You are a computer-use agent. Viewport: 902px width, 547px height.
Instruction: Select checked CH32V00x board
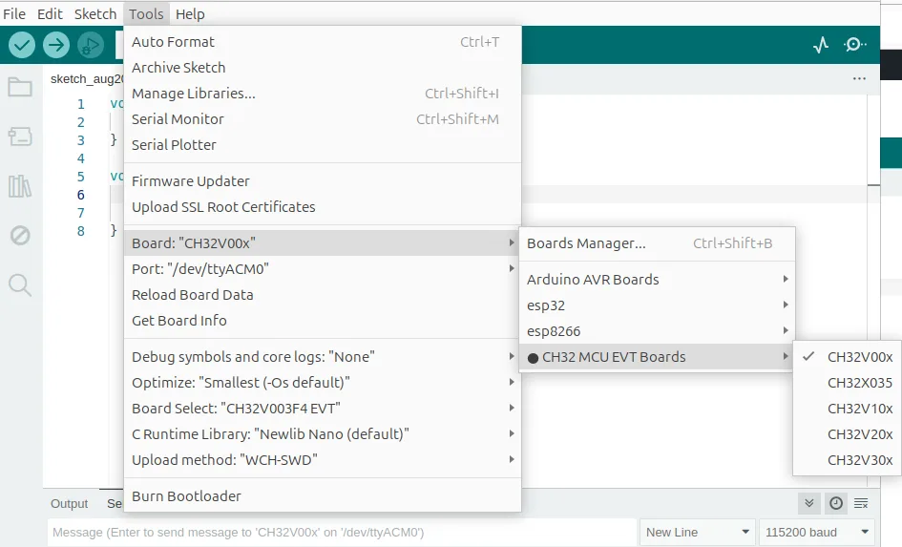tap(848, 357)
